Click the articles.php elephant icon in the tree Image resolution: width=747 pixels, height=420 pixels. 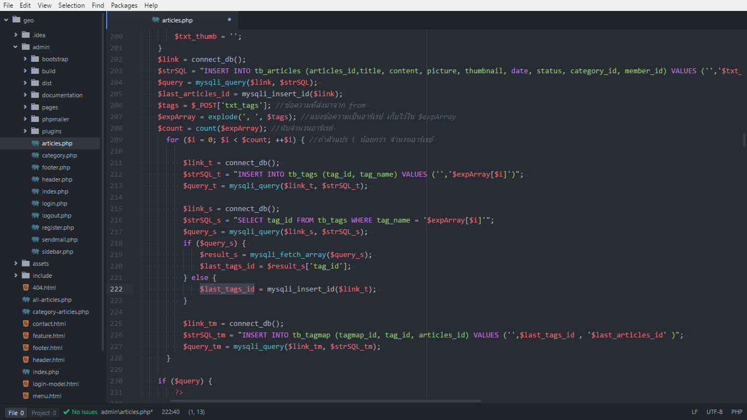(35, 143)
